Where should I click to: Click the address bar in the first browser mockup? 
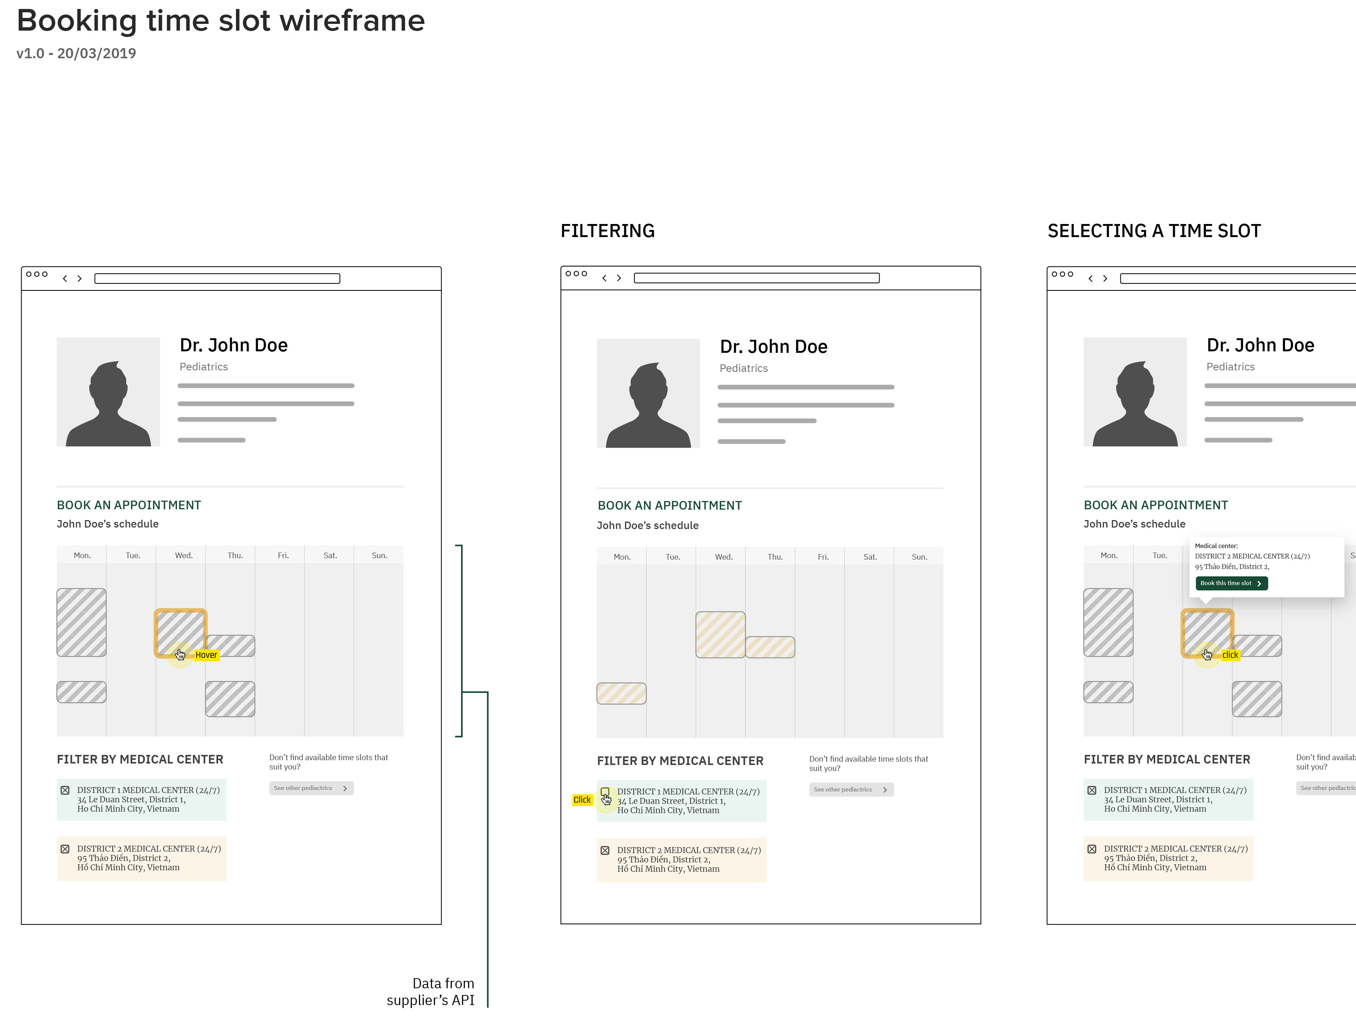[x=218, y=278]
